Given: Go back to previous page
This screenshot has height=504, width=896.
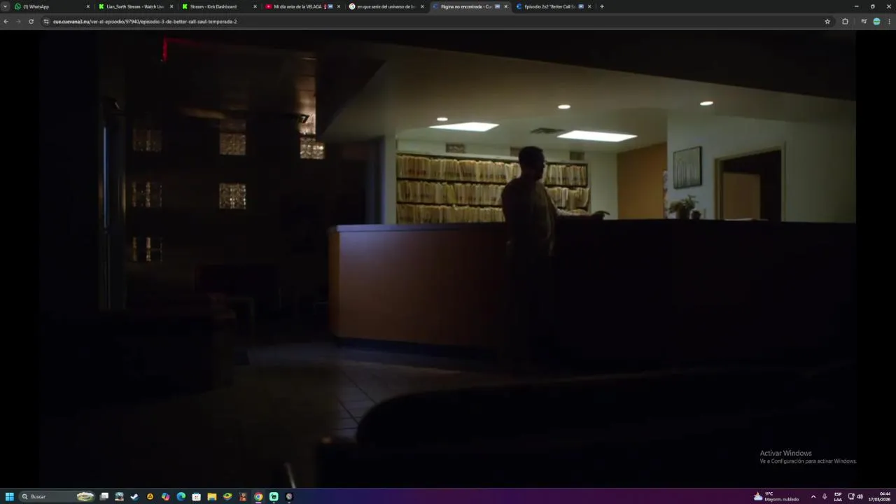Looking at the screenshot, I should tap(6, 21).
